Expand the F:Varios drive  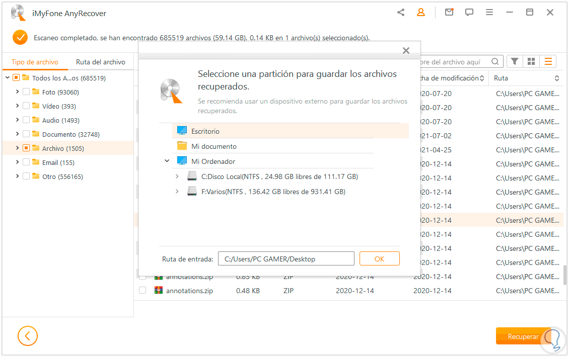click(177, 192)
